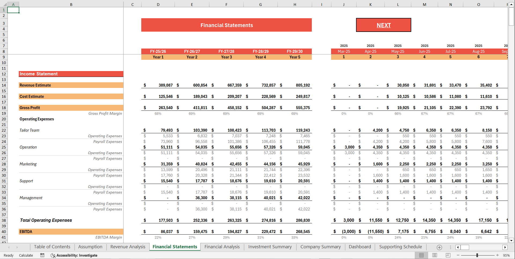Click the vertical scrollbar up arrow

(511, 4)
